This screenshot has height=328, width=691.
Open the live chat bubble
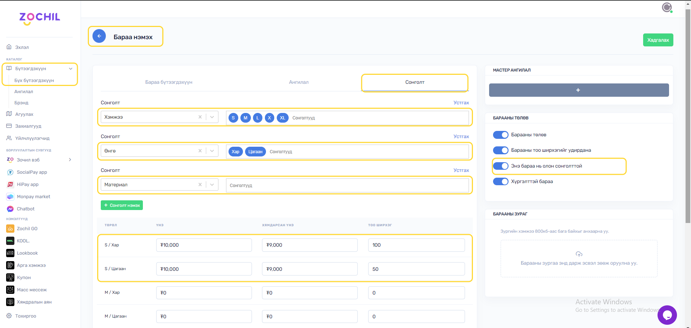[x=667, y=315]
